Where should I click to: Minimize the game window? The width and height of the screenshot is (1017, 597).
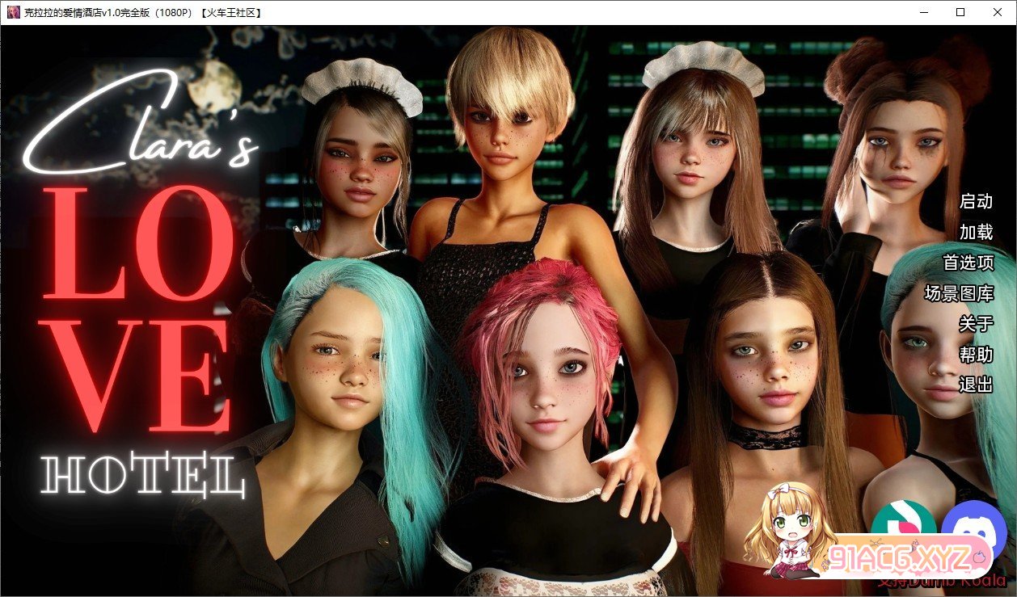(922, 12)
